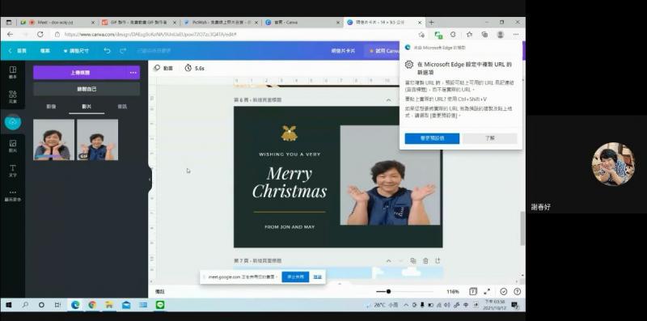Click the Notes label in bottom bar
The width and height of the screenshot is (647, 321).
[x=159, y=291]
